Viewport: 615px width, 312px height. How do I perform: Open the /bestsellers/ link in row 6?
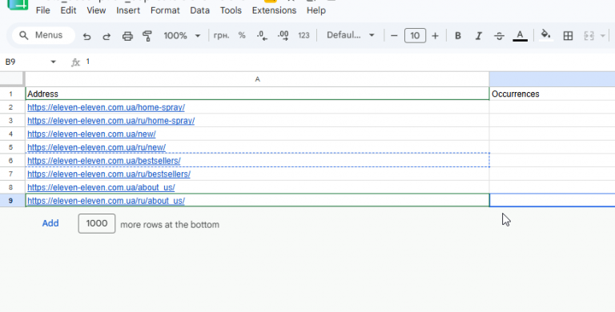[x=104, y=161]
